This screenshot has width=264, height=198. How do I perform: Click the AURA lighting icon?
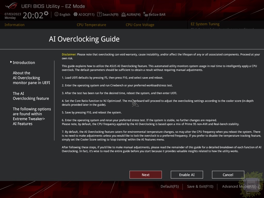[123, 14]
